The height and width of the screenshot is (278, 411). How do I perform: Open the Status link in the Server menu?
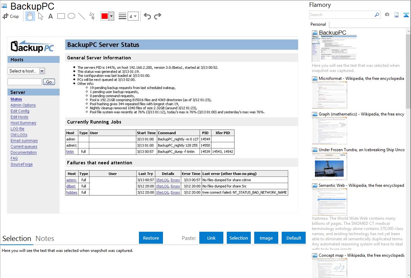click(x=16, y=99)
